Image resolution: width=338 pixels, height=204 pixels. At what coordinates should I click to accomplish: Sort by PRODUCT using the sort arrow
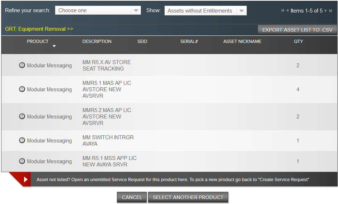pos(54,46)
